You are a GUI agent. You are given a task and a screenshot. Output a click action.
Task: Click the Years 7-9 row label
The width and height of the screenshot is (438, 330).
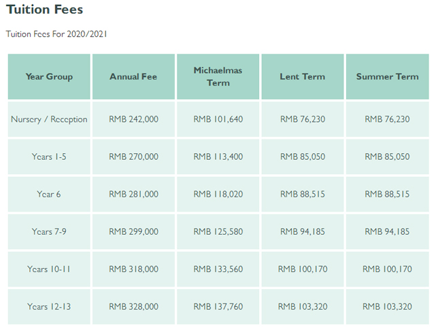coord(49,231)
